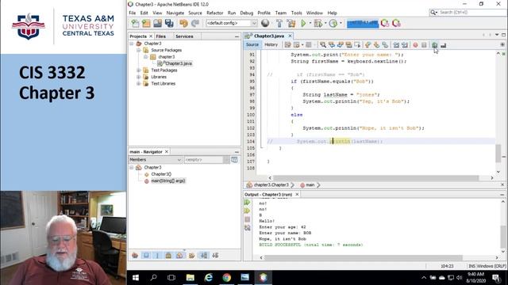Viewport: 508px width, 285px height.
Task: Click the Start Macro Recording red circle
Action: pos(415,45)
